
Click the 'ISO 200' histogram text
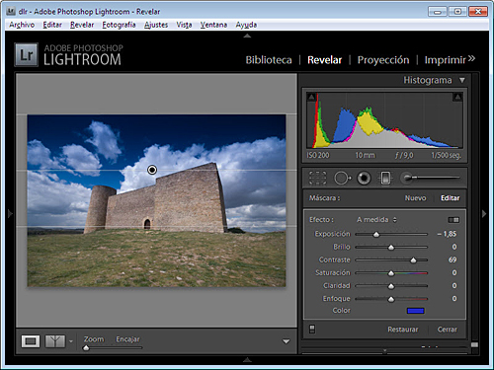(x=318, y=155)
